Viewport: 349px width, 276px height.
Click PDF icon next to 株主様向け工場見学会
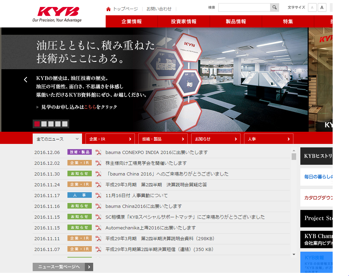[98, 163]
